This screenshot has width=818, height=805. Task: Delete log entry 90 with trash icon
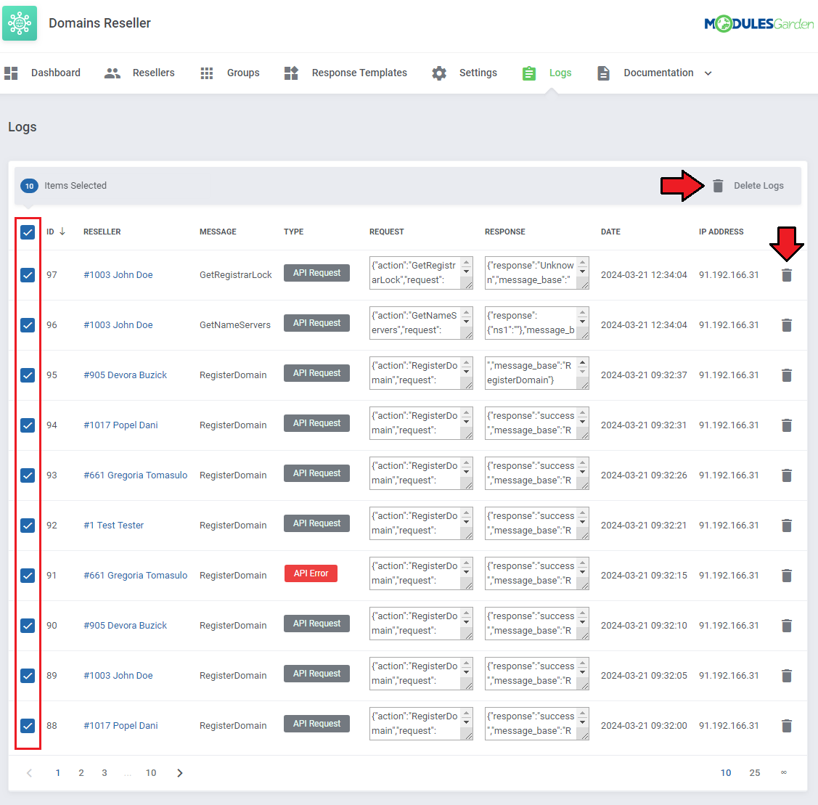787,626
